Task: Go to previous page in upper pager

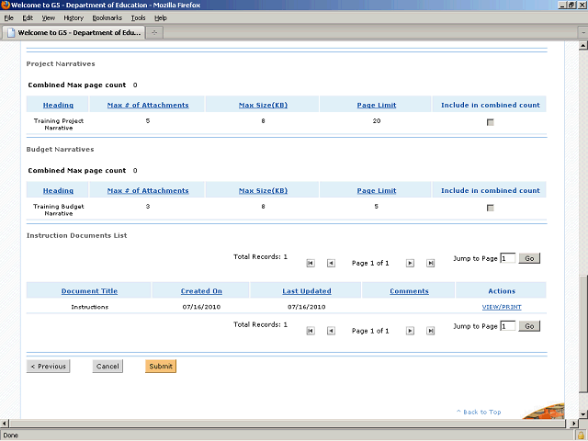Action: [x=331, y=263]
